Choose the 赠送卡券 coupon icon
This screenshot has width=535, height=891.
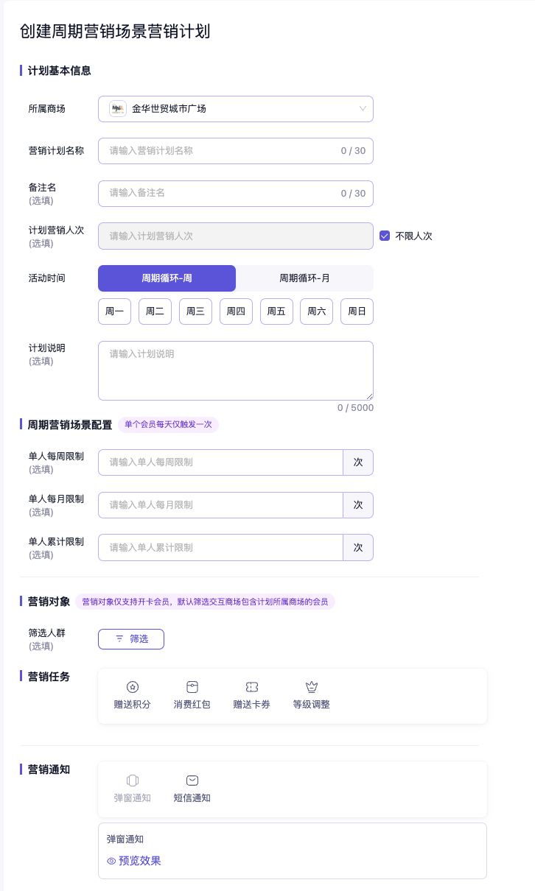click(252, 687)
